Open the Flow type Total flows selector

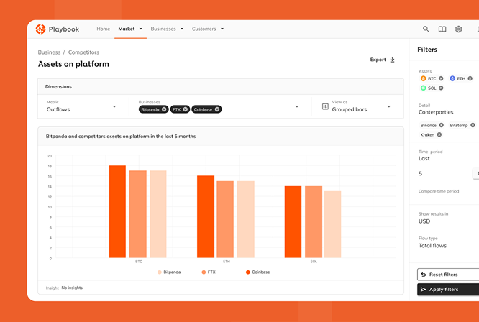(x=432, y=242)
